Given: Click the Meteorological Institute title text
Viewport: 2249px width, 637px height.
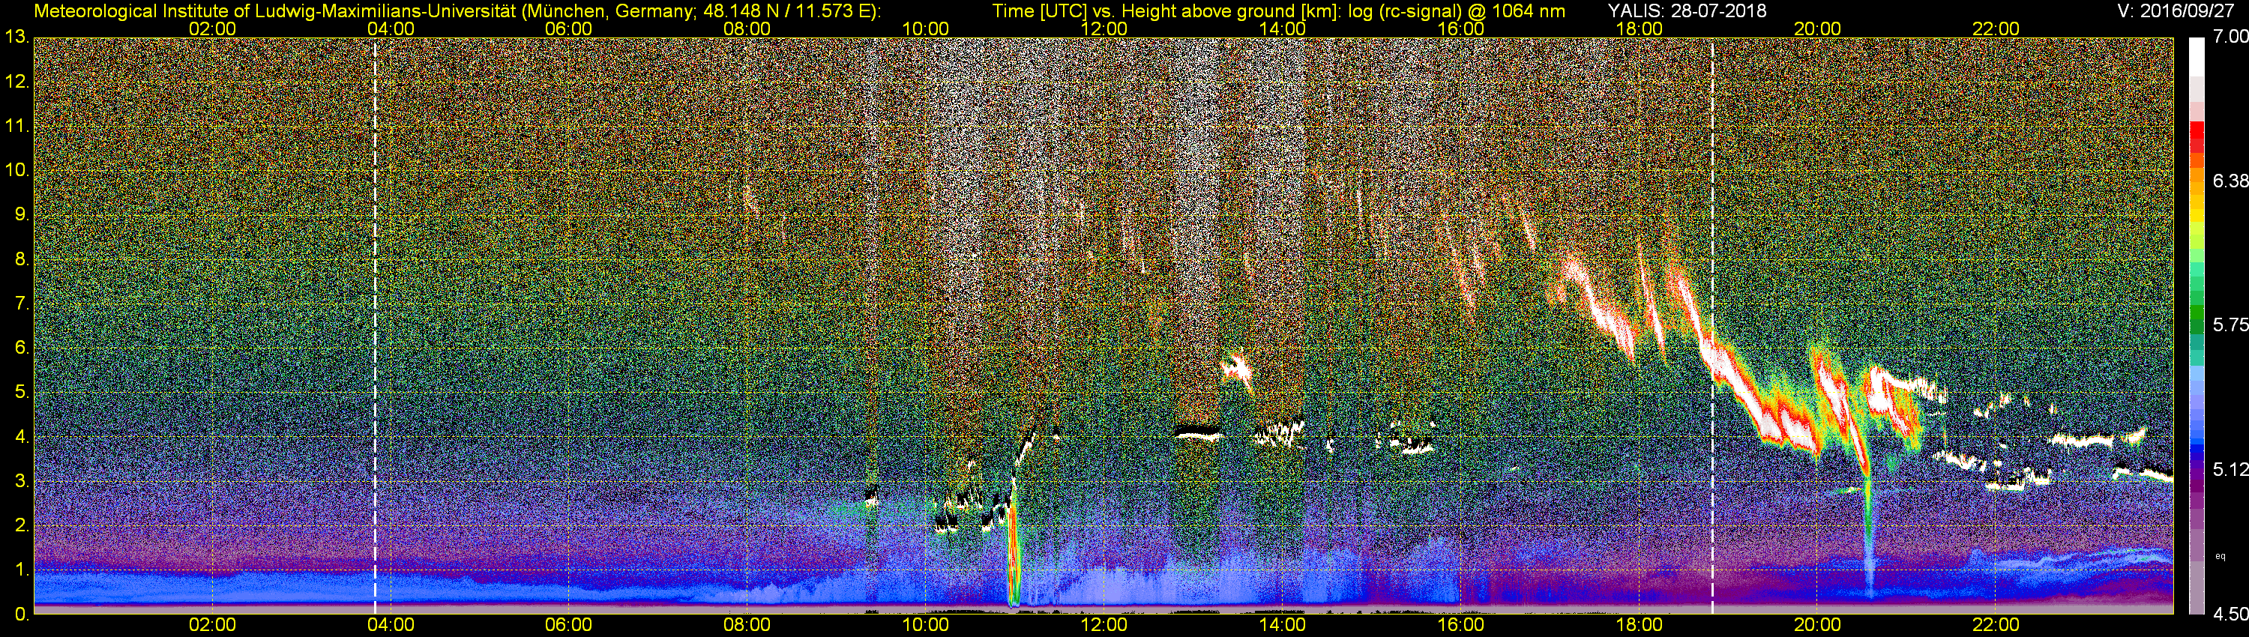Looking at the screenshot, I should [x=457, y=10].
